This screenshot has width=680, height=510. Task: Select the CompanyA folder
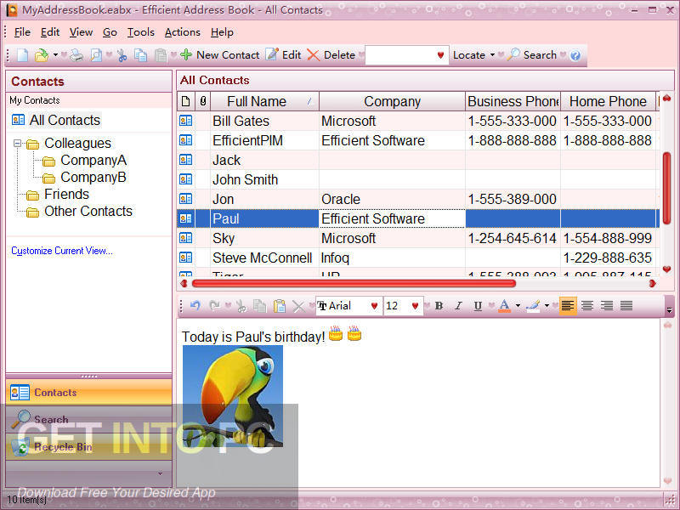[93, 161]
